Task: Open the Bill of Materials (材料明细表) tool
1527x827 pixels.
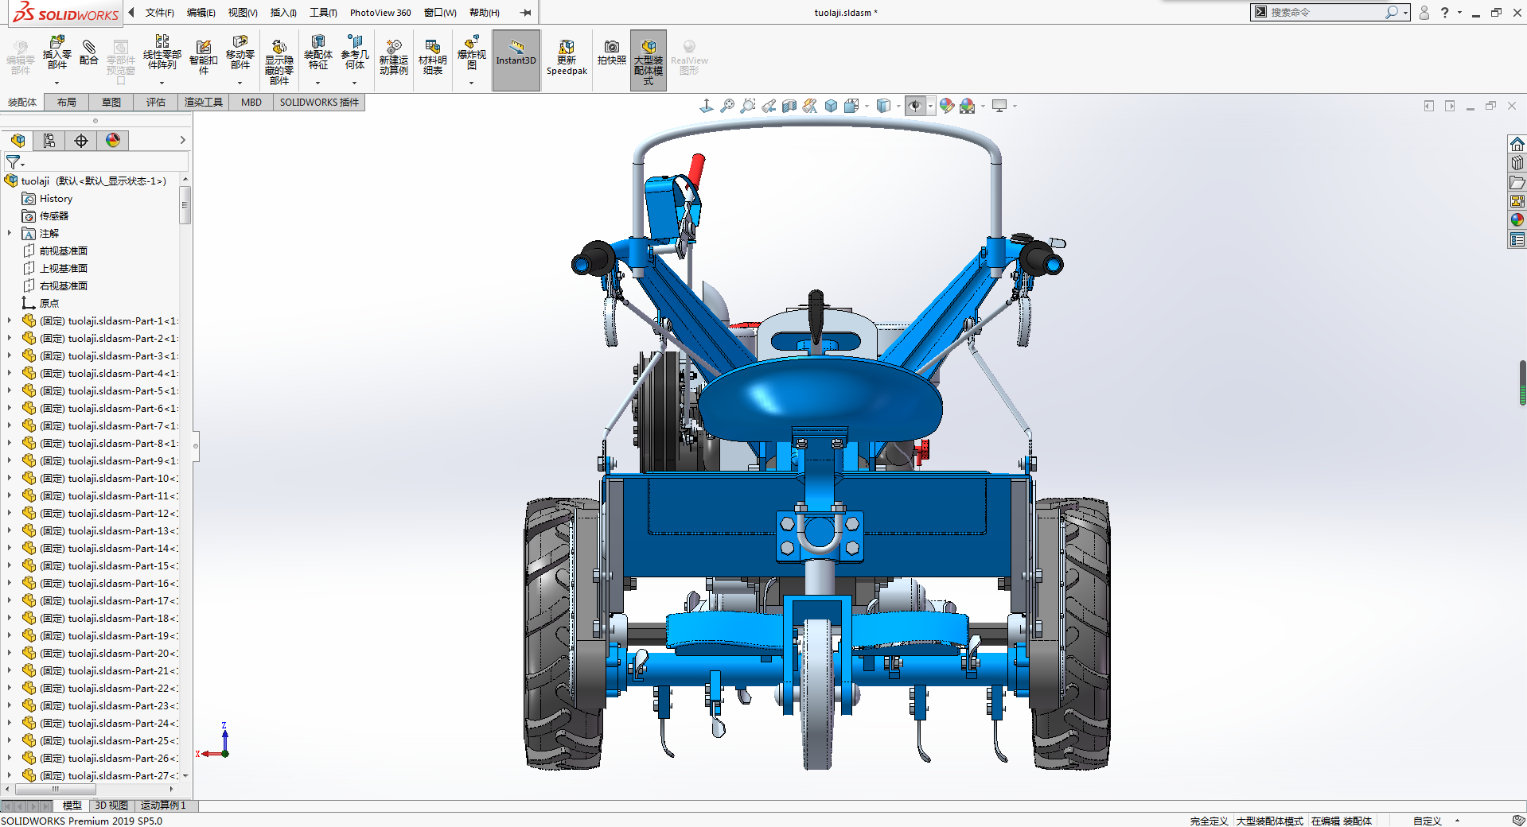Action: tap(432, 57)
